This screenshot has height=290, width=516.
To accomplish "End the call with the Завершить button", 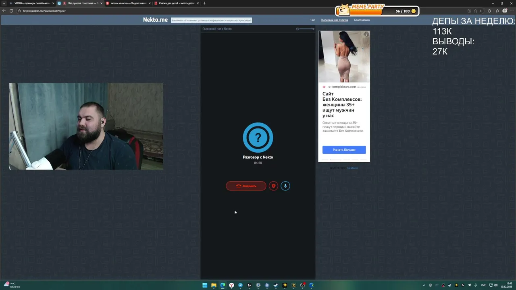I will [x=246, y=186].
